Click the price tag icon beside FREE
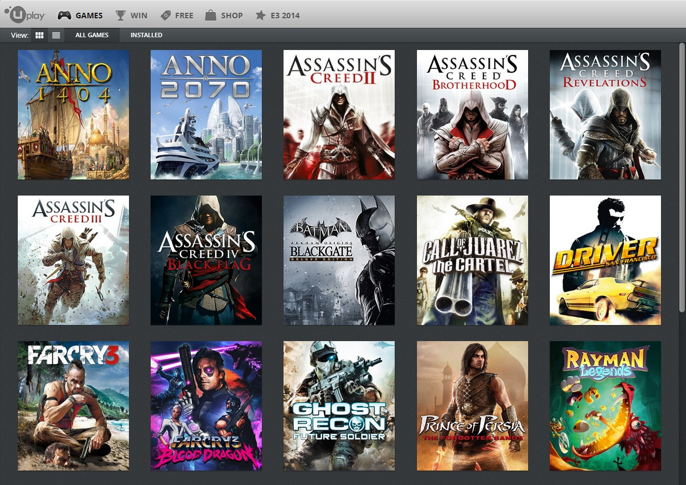 click(x=165, y=16)
